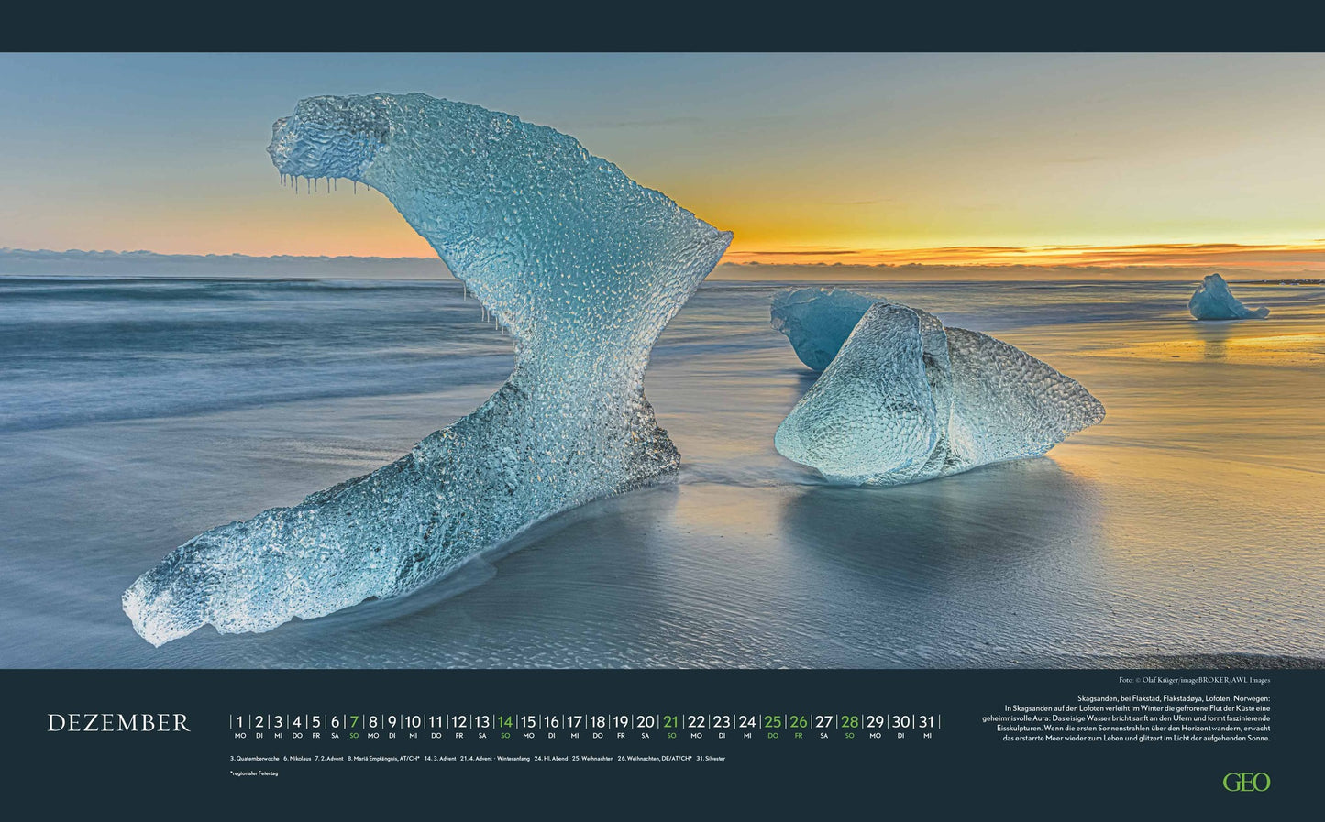This screenshot has width=1325, height=822.
Task: Click the green GEO logo
Action: click(x=1246, y=782)
